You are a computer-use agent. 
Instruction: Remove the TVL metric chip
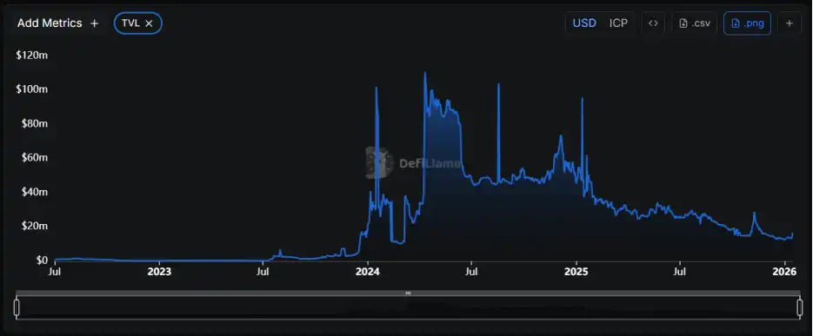click(149, 23)
